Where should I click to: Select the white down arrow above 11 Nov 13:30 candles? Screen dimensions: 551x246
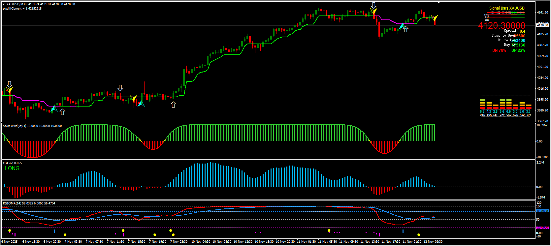point(373,5)
